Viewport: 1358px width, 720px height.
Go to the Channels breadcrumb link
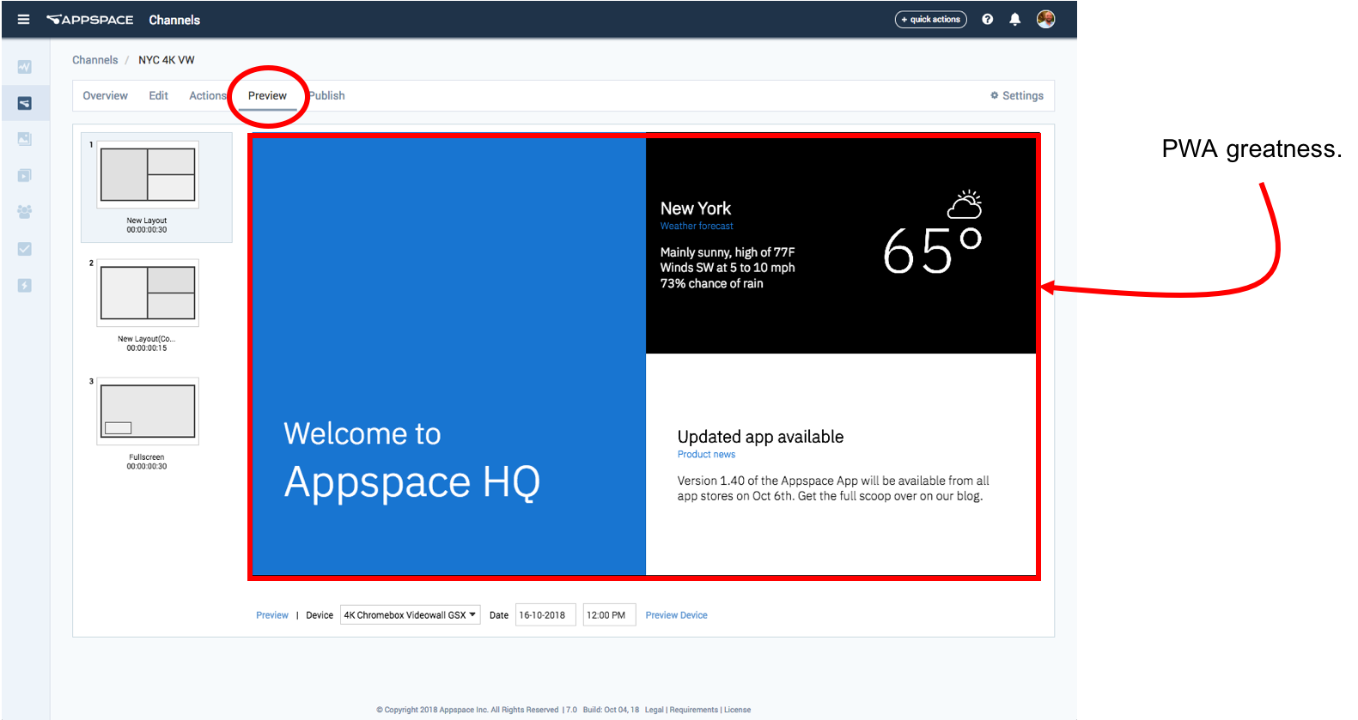pyautogui.click(x=94, y=60)
